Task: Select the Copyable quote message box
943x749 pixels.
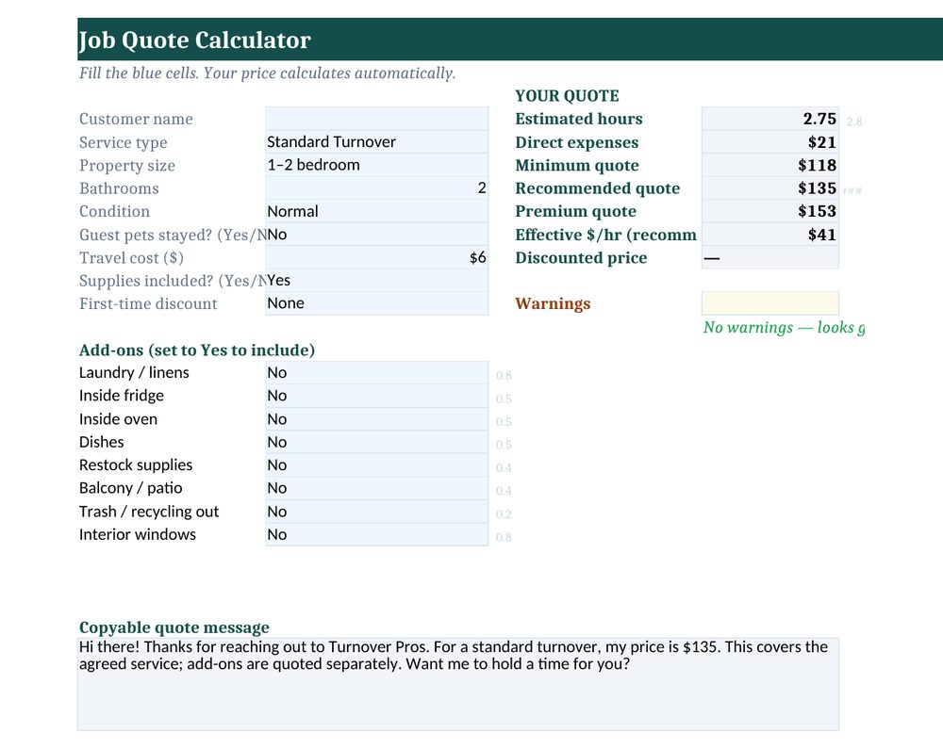Action: (x=458, y=684)
